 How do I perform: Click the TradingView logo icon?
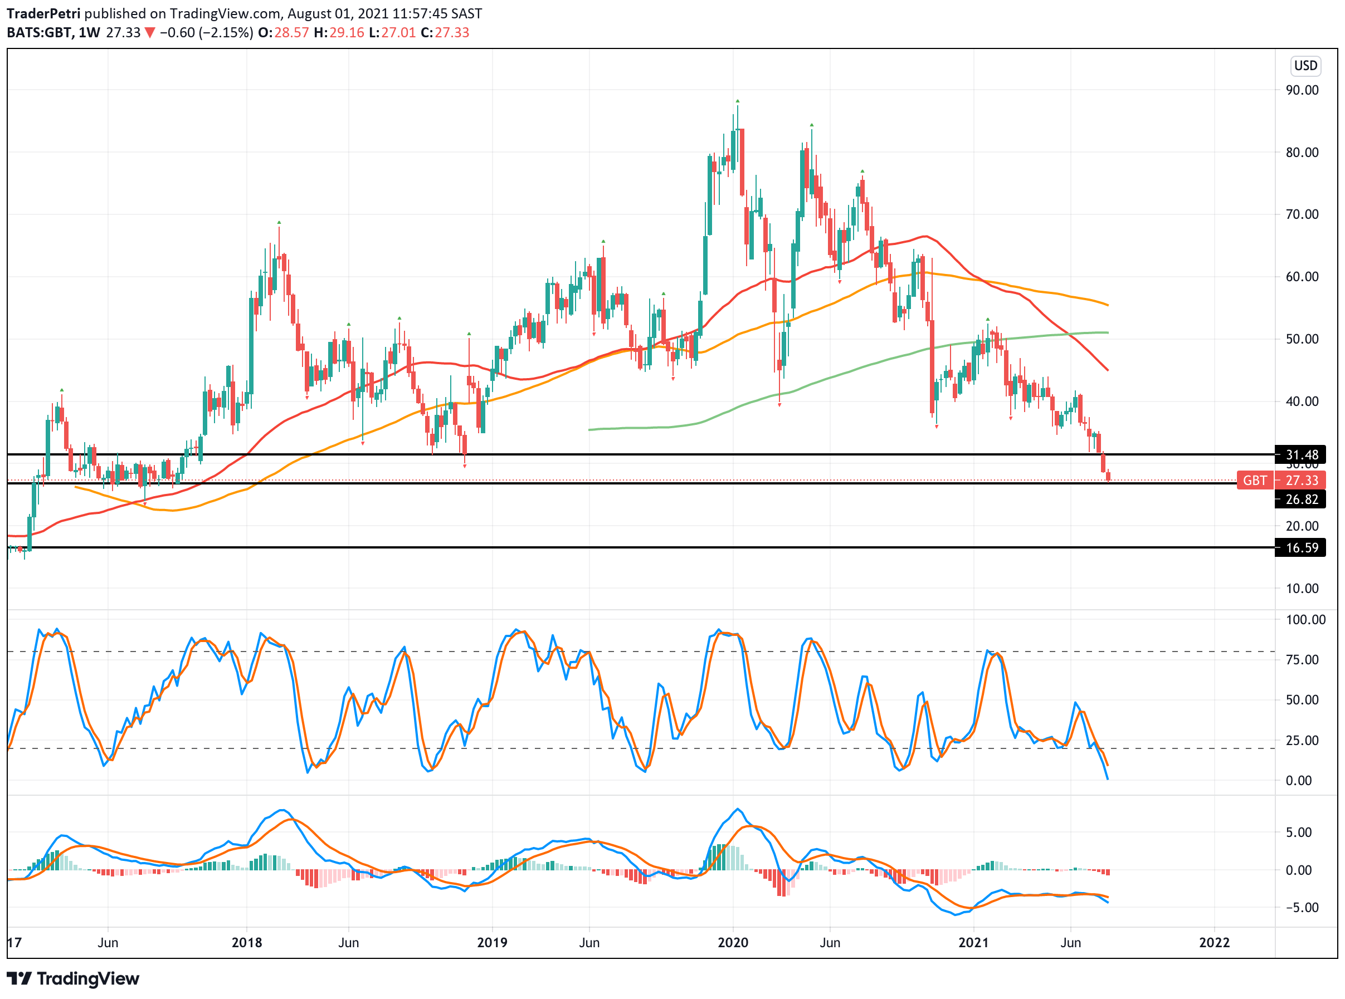(x=19, y=978)
